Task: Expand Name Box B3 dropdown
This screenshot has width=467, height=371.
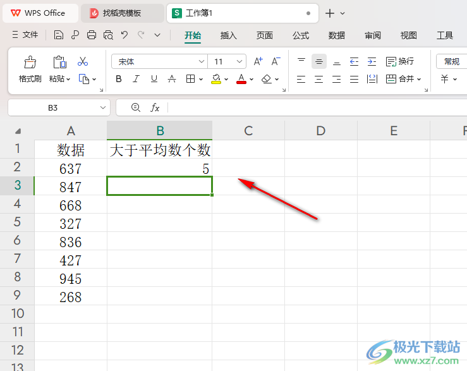Action: point(103,107)
